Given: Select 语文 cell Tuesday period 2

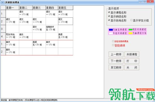Looking at the screenshot, I should tap(26, 21).
